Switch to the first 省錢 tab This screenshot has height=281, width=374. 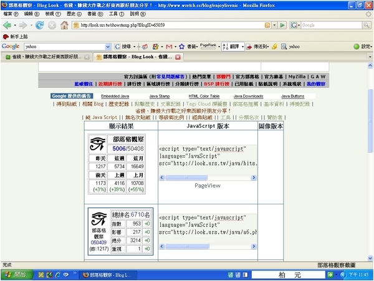click(x=47, y=57)
